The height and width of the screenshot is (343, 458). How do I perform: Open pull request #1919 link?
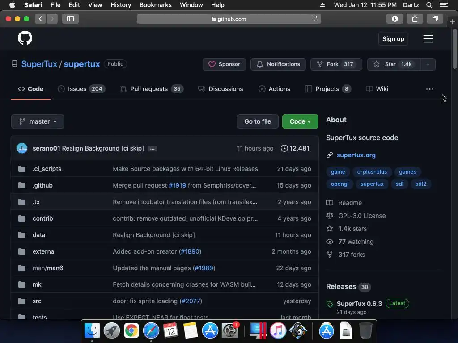point(177,185)
